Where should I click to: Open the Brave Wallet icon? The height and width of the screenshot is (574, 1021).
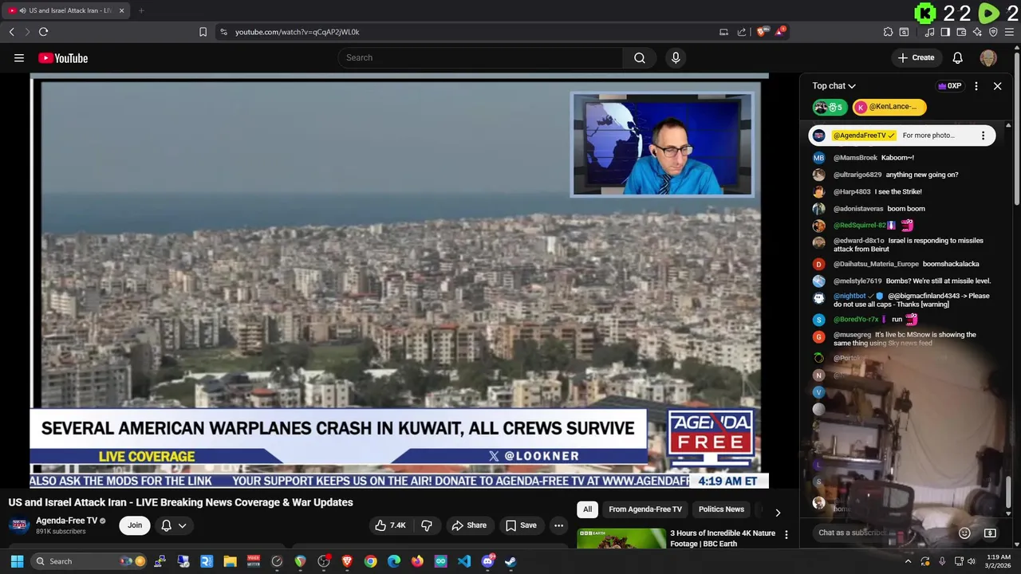pyautogui.click(x=961, y=32)
